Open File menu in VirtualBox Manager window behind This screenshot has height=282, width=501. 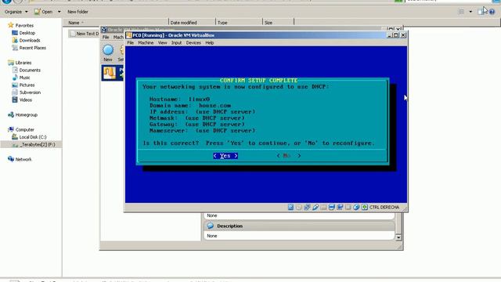(106, 37)
